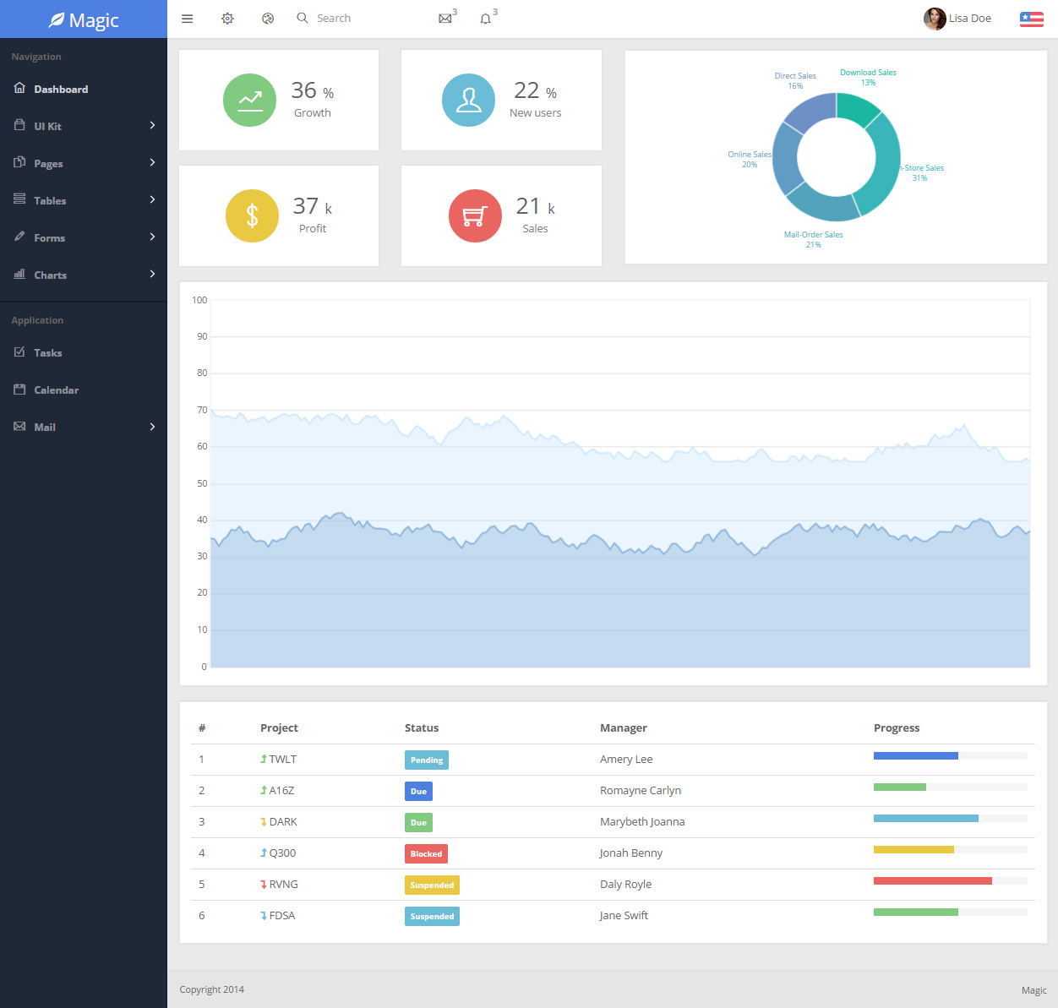
Task: Expand the Tables chevron
Action: (x=152, y=199)
